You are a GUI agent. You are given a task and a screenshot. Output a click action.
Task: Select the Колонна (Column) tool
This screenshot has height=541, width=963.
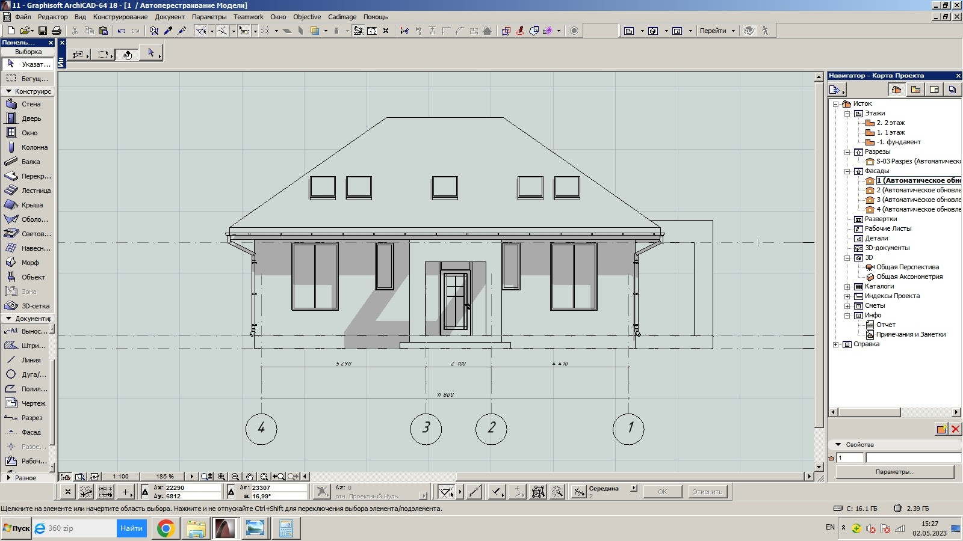(28, 147)
